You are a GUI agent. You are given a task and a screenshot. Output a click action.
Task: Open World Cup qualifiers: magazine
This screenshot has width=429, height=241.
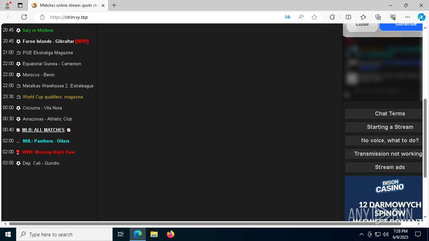[x=53, y=97]
